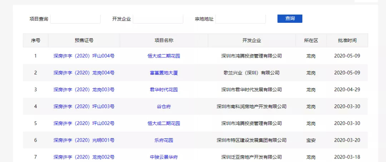Open permit 深房许字（2020）光明001号
386x162 pixels.
tap(84, 140)
